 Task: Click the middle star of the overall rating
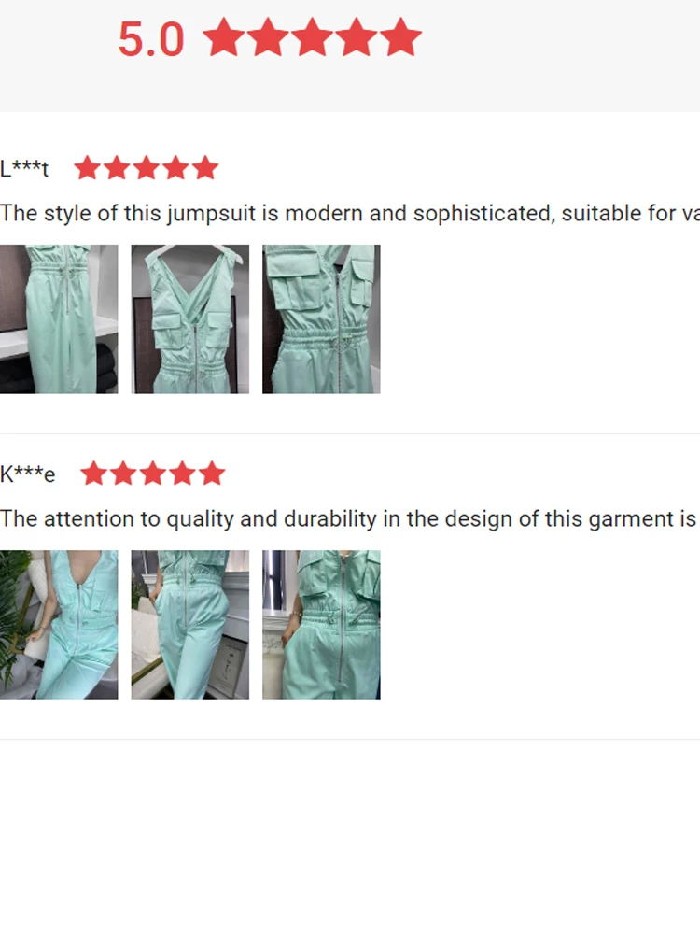coord(313,37)
